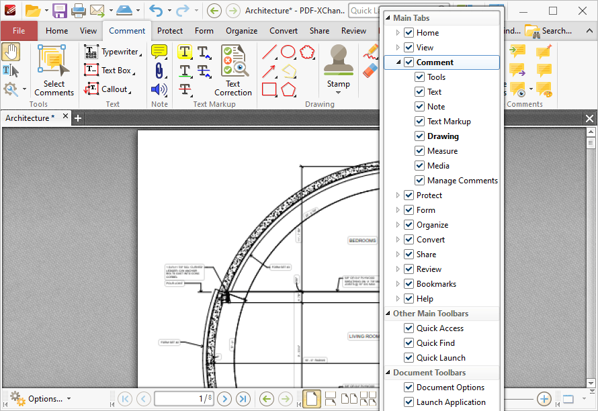Add a Sticky Note comment

pos(159,52)
